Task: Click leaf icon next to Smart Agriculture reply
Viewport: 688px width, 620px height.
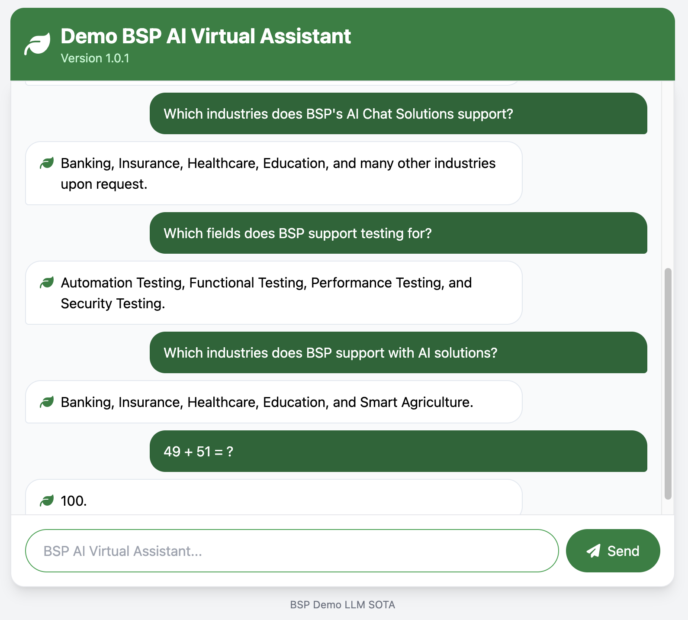Action: coord(47,402)
